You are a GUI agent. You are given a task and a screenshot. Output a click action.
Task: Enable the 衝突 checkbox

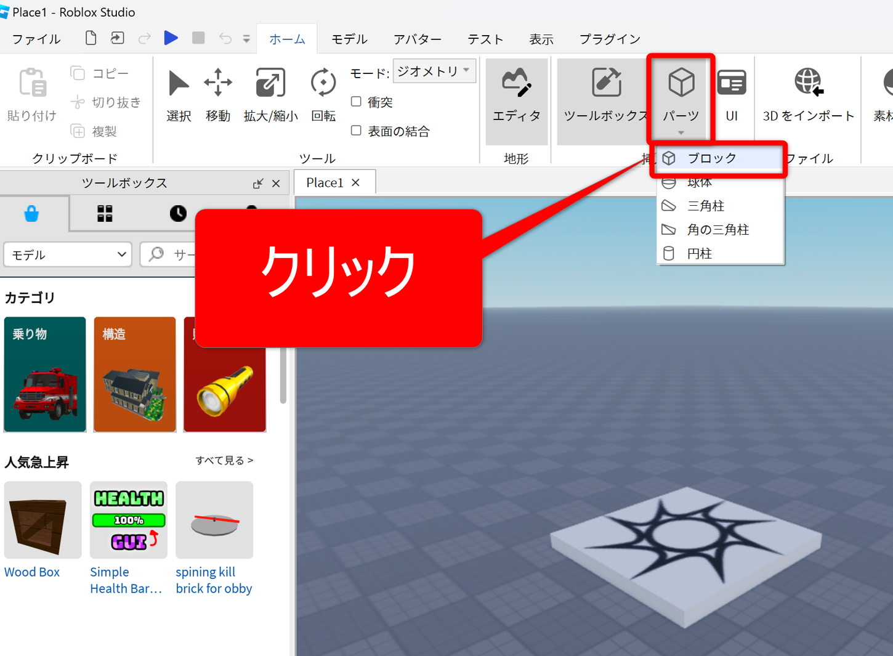356,102
